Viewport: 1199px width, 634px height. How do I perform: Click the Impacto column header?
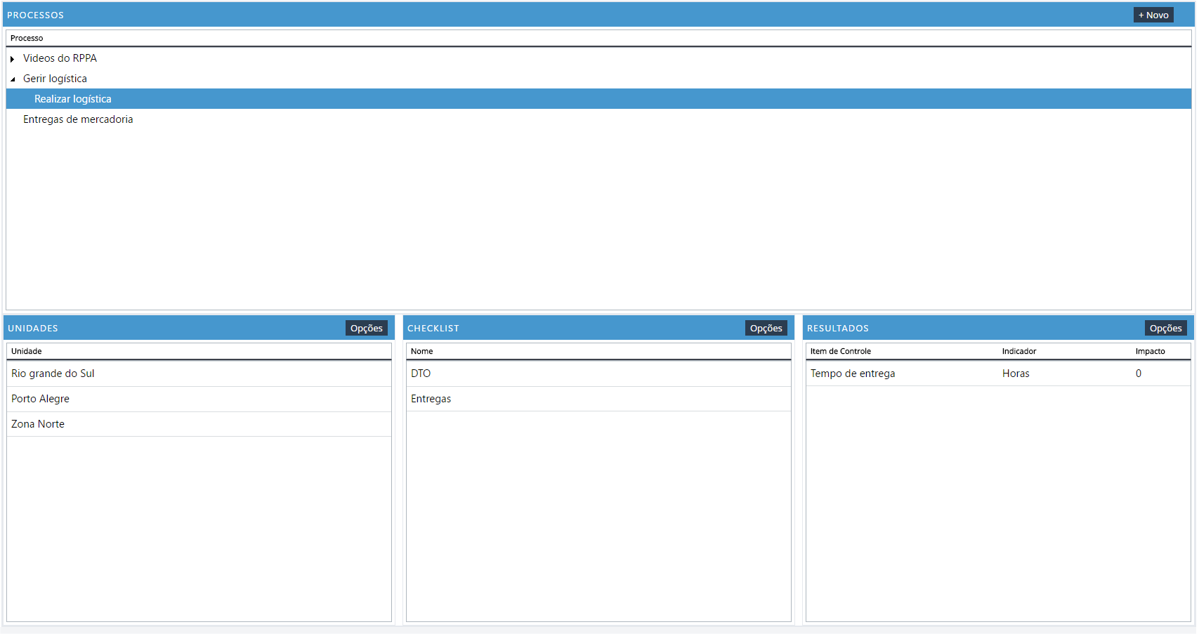tap(1151, 351)
